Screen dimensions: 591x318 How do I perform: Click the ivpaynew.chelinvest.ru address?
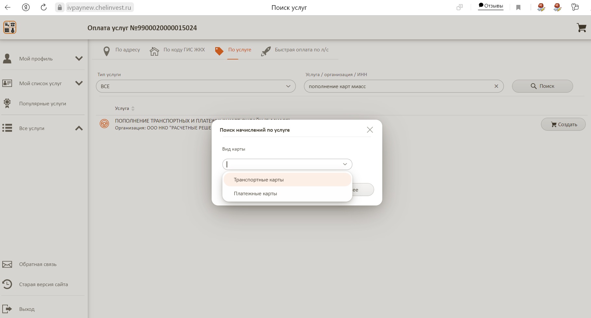(x=99, y=7)
